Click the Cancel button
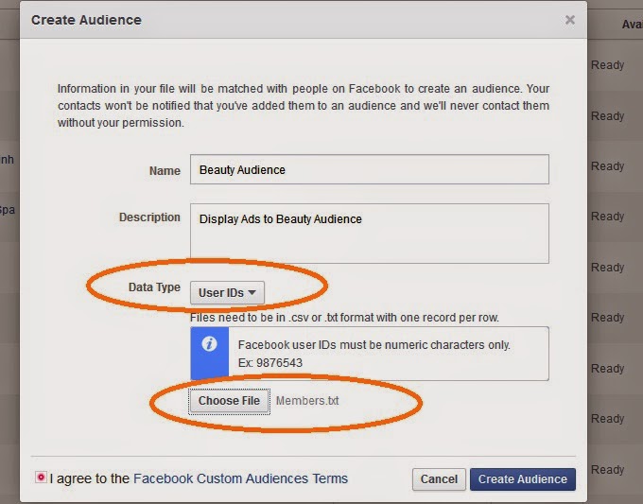The image size is (643, 504). point(439,479)
